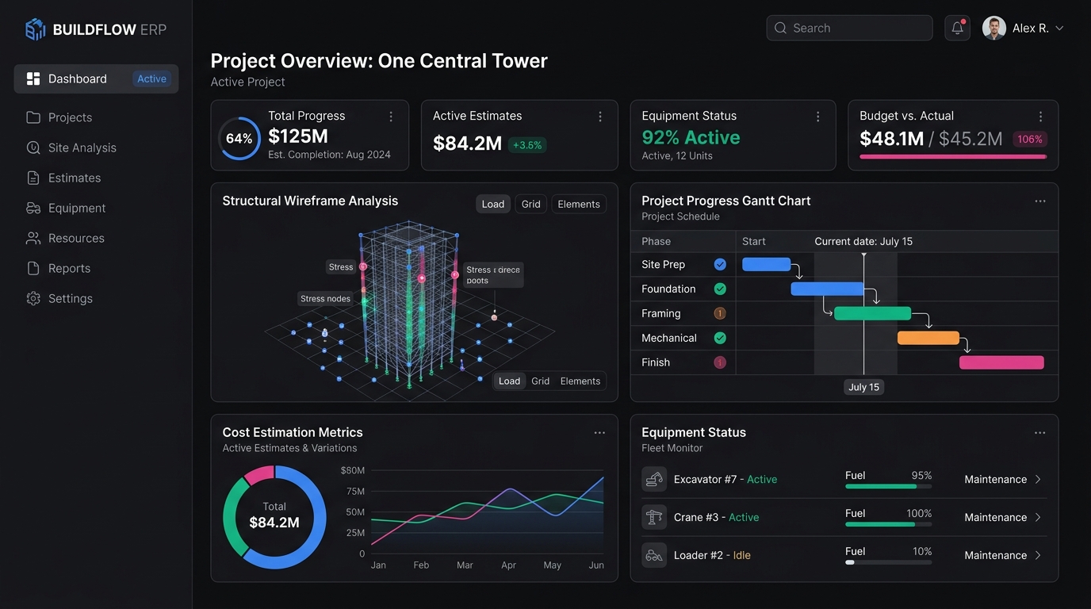Image resolution: width=1091 pixels, height=609 pixels.
Task: Click the Stress nodes label on wireframe
Action: [325, 299]
